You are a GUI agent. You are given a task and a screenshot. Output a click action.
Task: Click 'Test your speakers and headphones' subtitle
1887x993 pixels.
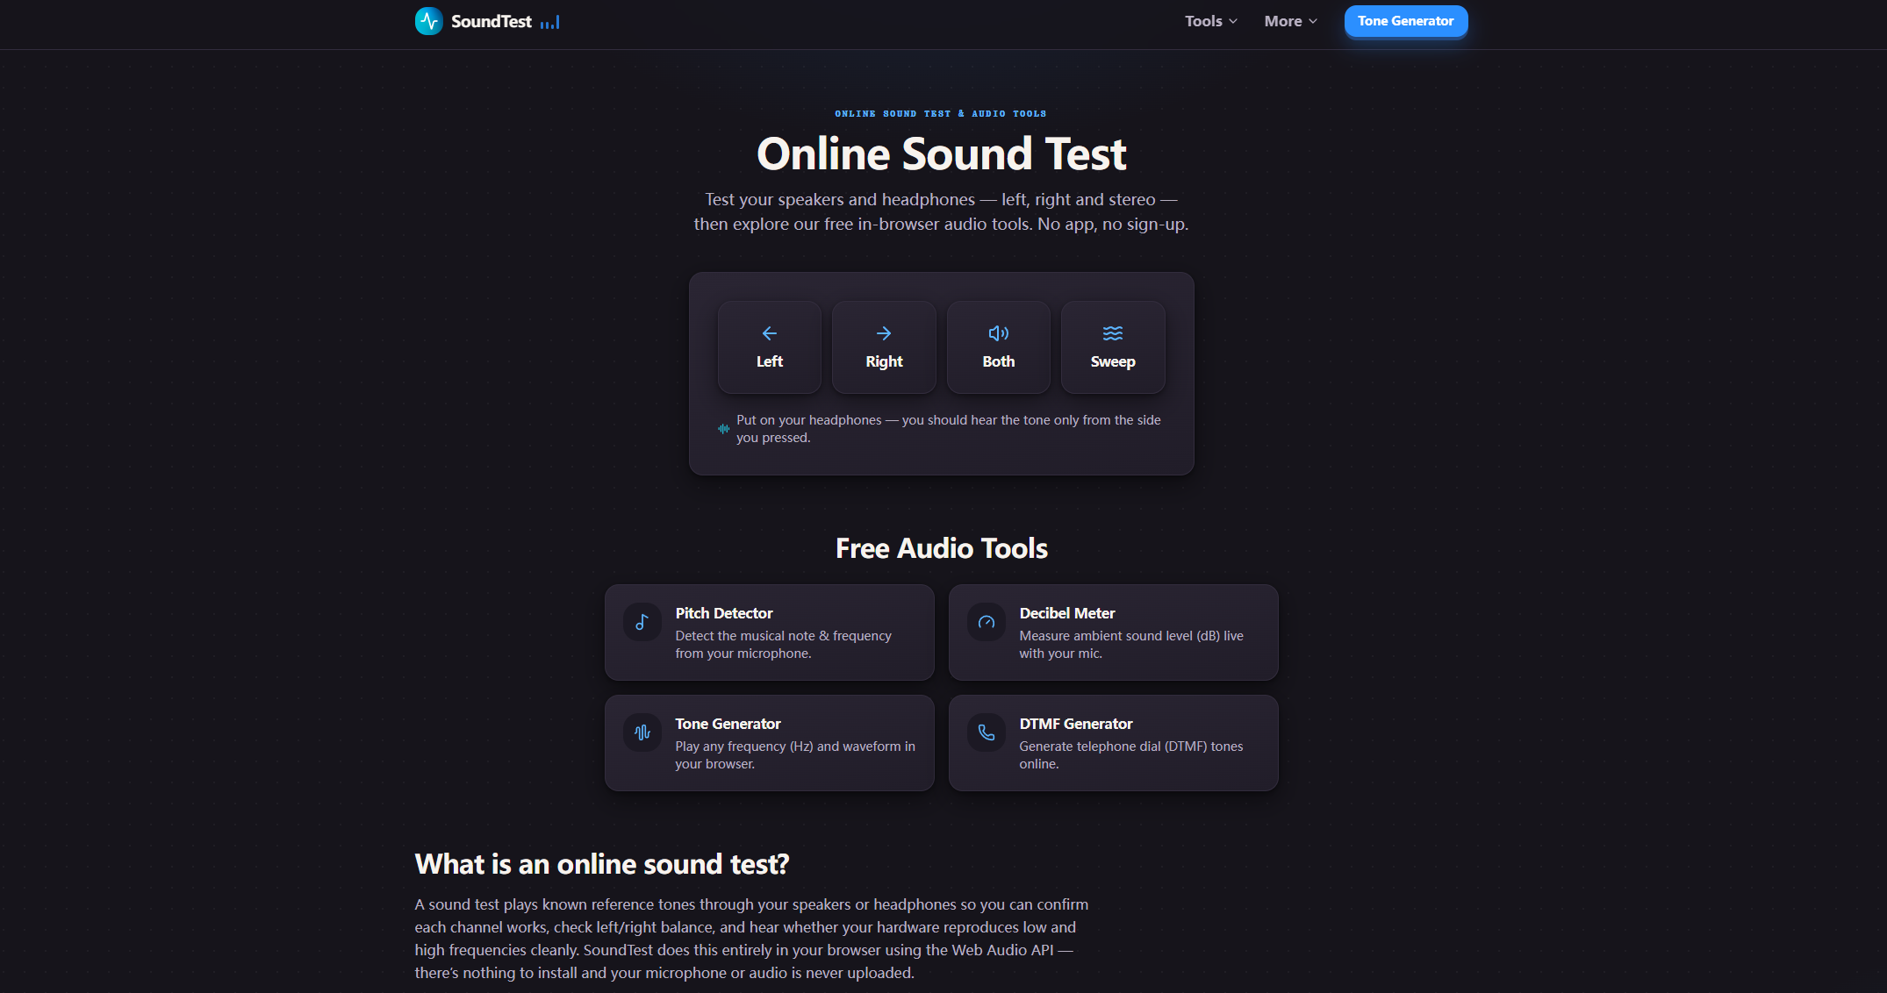941,211
